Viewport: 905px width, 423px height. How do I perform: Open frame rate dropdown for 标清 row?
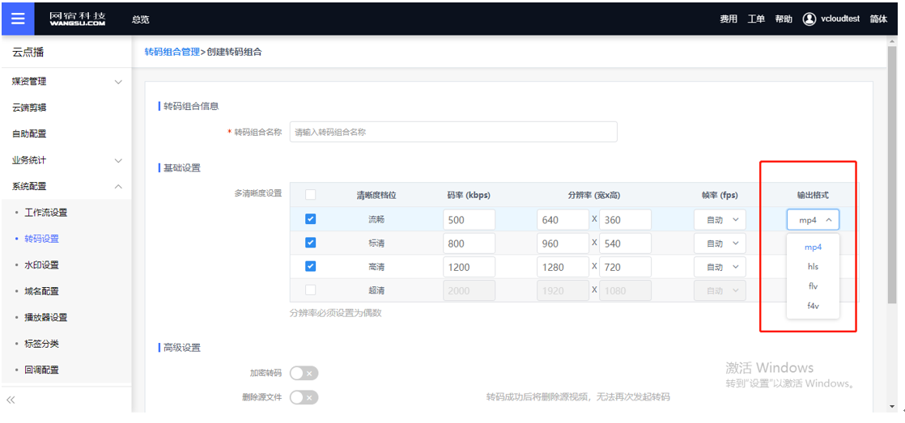720,243
